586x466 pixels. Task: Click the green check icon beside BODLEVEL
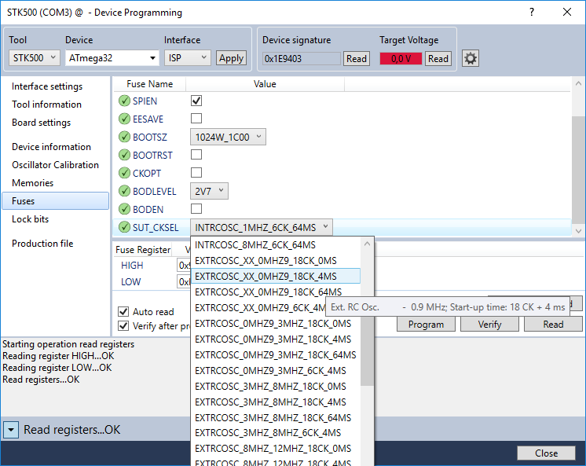pyautogui.click(x=124, y=191)
